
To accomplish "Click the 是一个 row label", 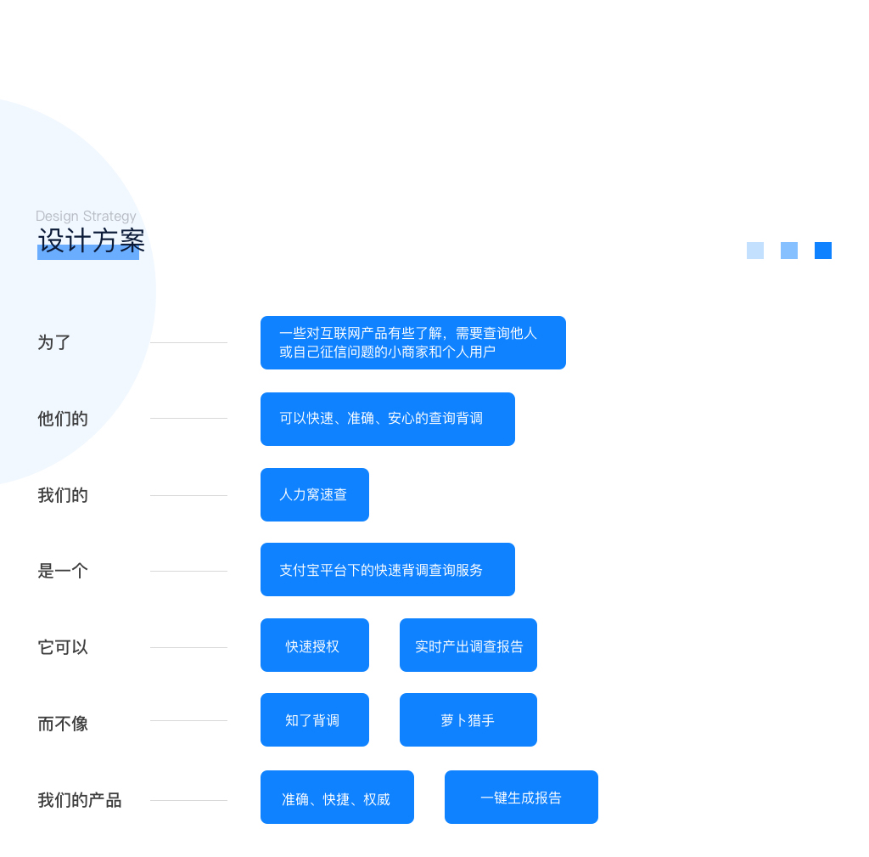I will click(63, 571).
